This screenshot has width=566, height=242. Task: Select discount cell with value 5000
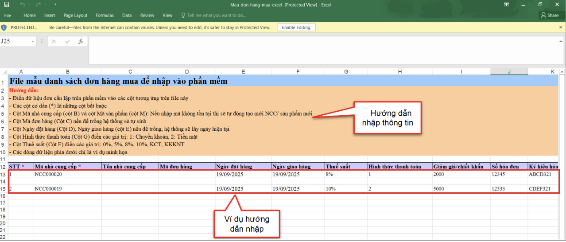pos(461,189)
